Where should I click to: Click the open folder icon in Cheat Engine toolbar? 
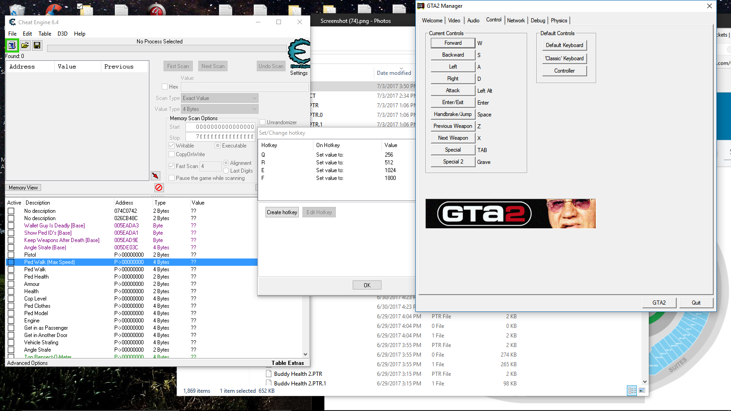(x=25, y=45)
